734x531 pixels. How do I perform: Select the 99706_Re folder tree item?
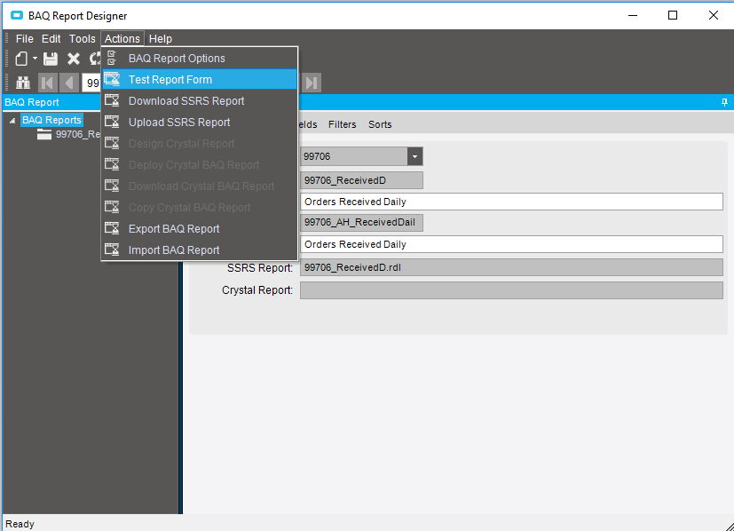[x=69, y=134]
